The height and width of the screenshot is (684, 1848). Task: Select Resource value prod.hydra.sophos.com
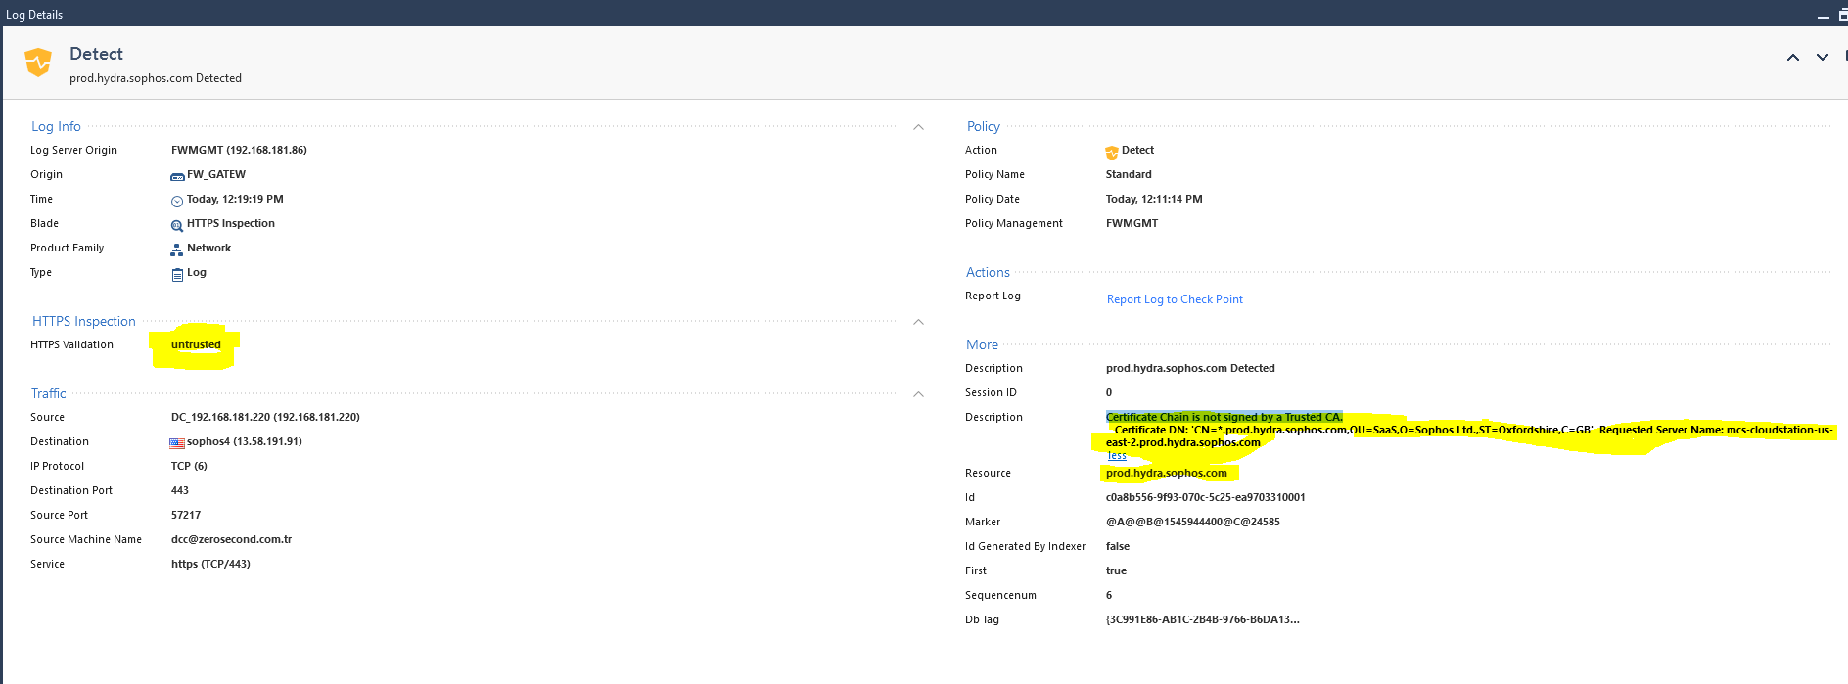(1167, 473)
